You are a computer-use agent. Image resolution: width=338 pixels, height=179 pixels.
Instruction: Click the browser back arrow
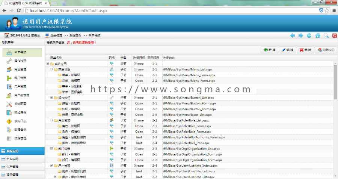coord(4,10)
